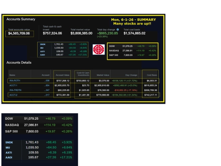Select IRA-TRDTN market value $78,300.00
Screen dimensions: 221x166
click(x=104, y=90)
